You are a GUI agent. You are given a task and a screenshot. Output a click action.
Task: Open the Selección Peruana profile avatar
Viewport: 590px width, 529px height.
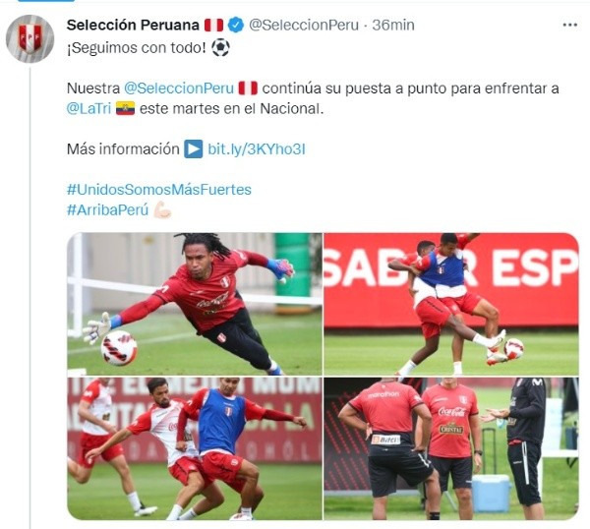[x=30, y=38]
